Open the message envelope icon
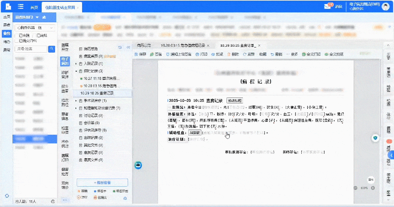The width and height of the screenshot is (394, 207). [x=327, y=6]
